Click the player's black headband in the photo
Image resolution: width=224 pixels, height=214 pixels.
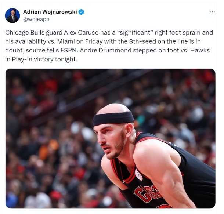(x=113, y=118)
